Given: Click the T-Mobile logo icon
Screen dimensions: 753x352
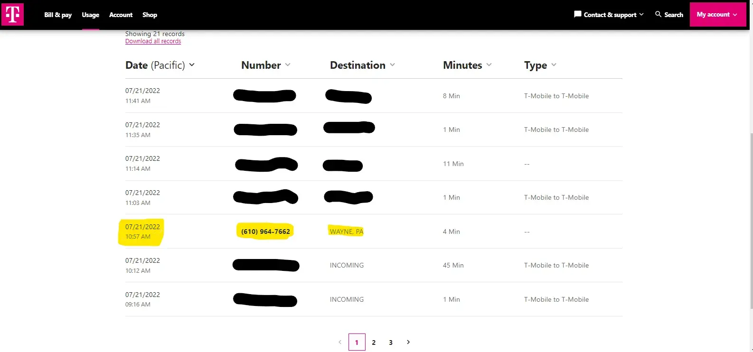Looking at the screenshot, I should pyautogui.click(x=12, y=14).
